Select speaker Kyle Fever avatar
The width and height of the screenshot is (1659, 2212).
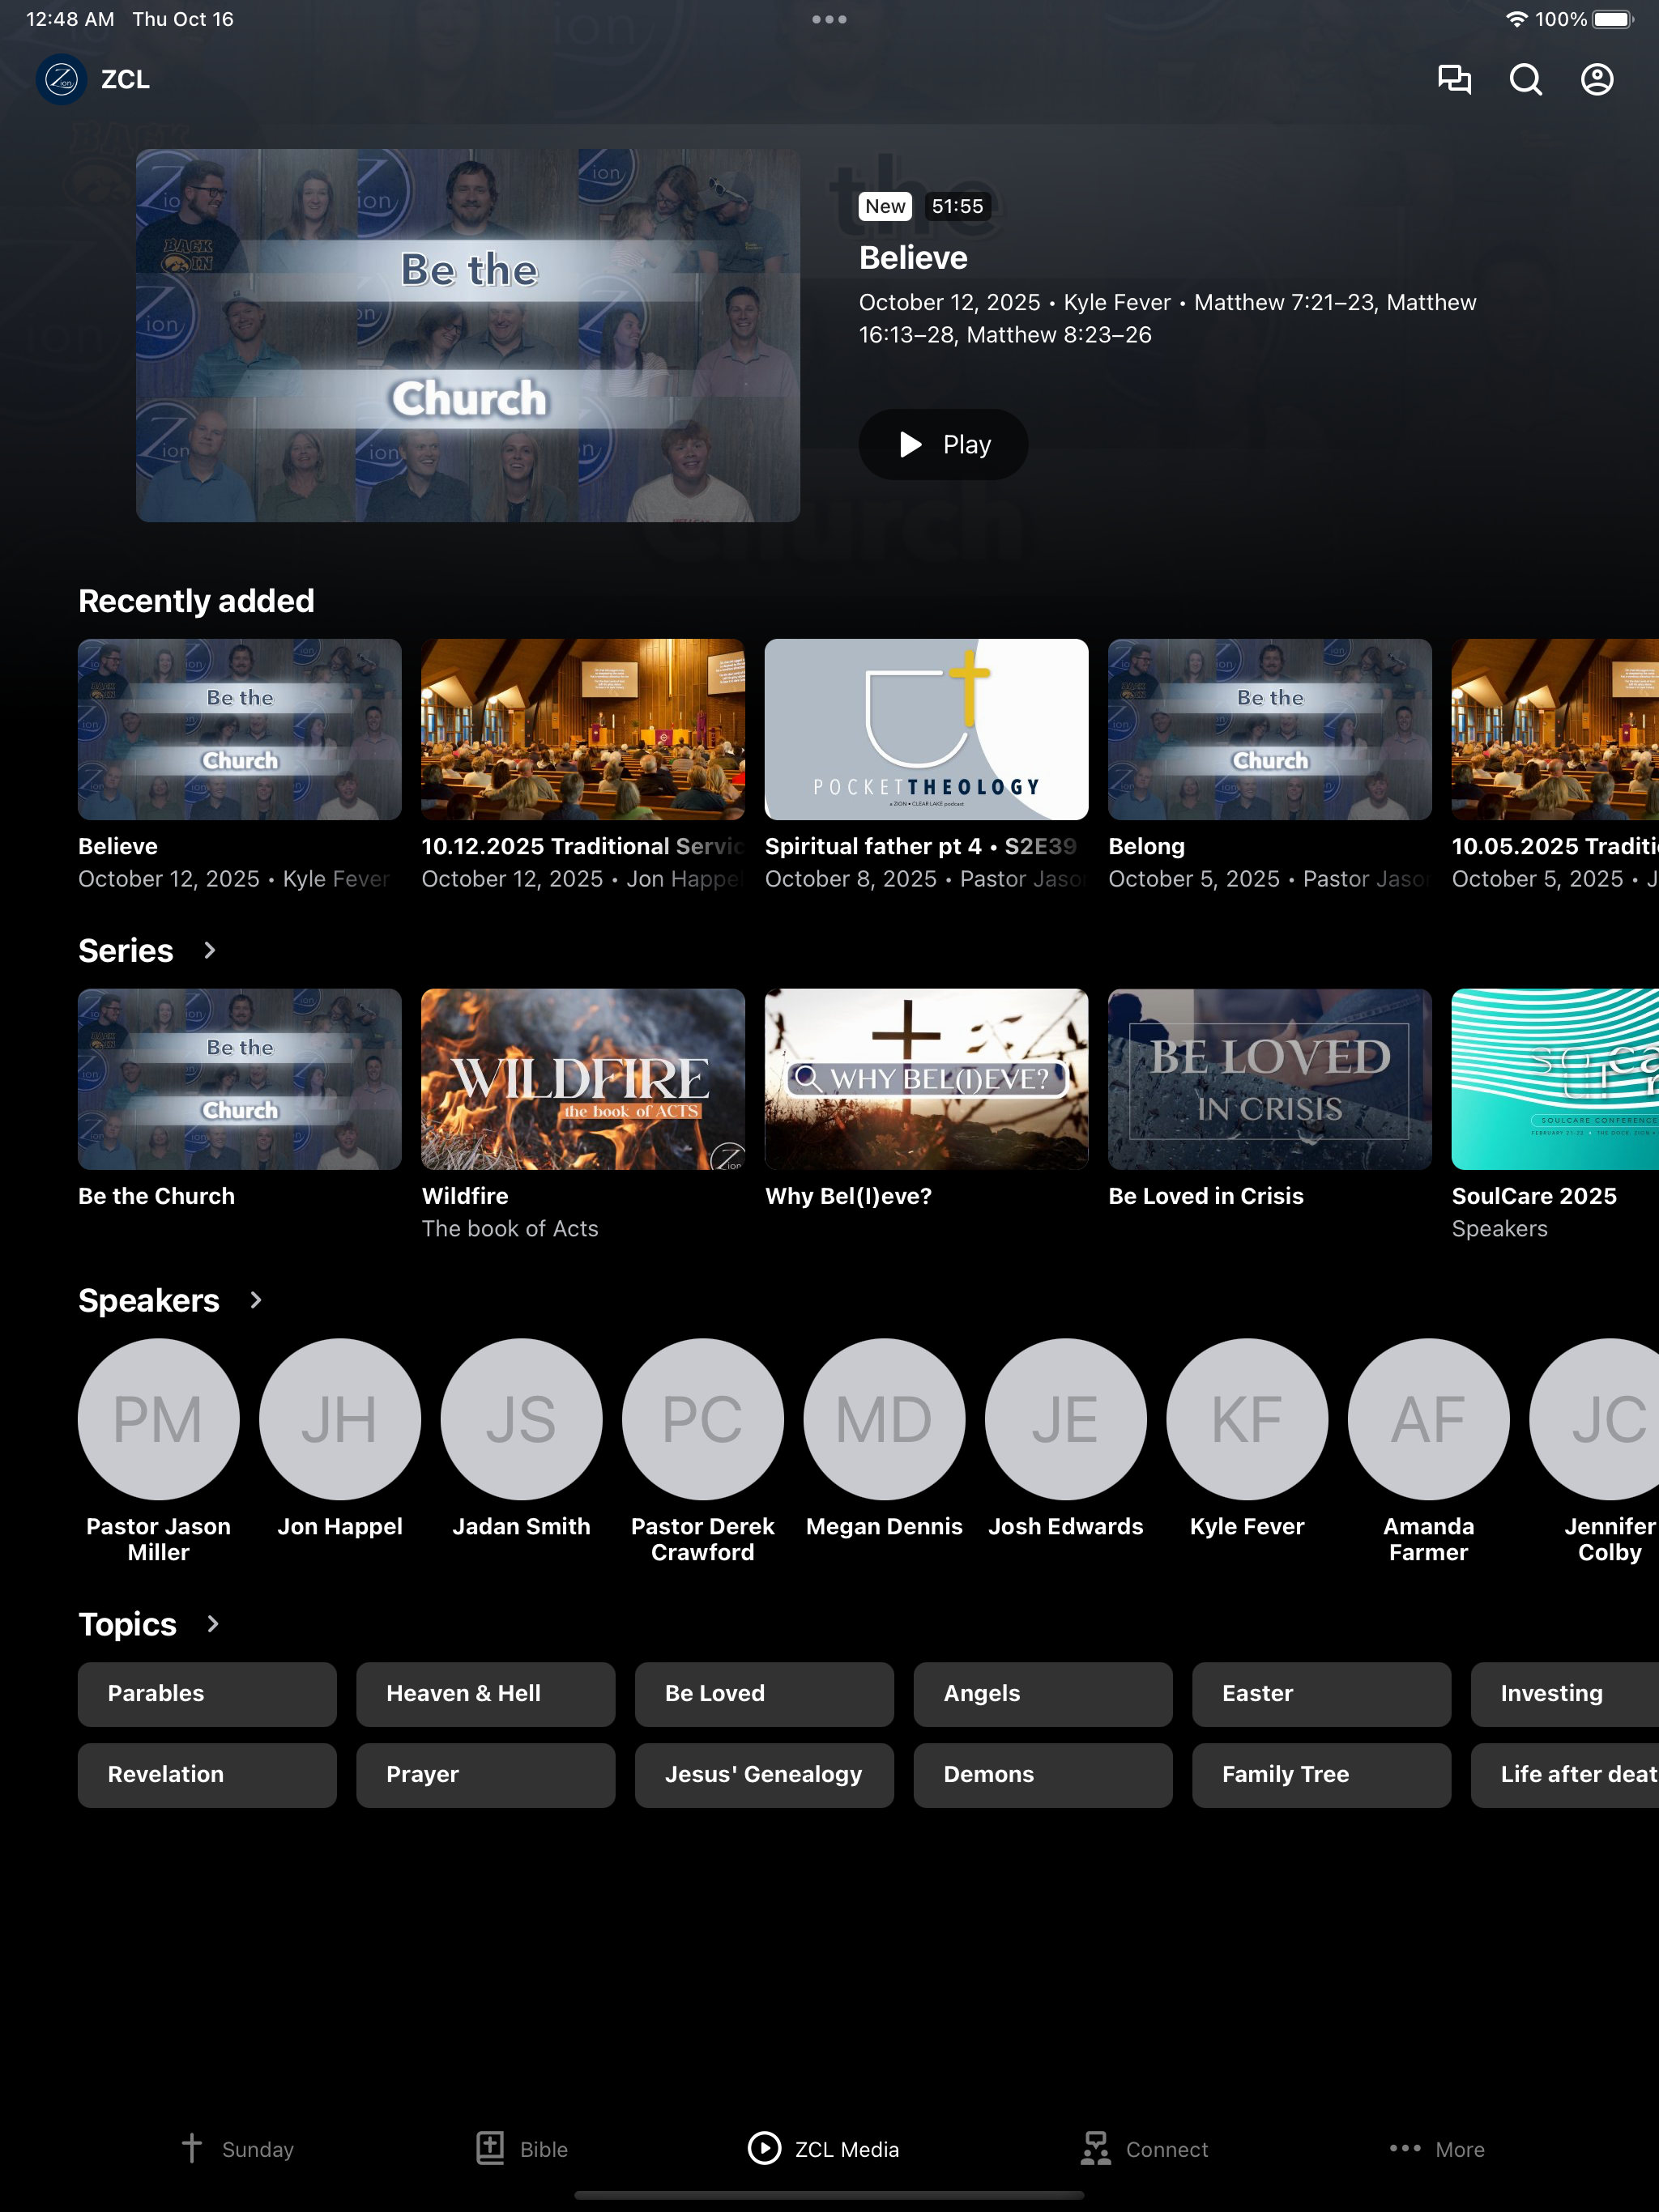[x=1247, y=1419]
